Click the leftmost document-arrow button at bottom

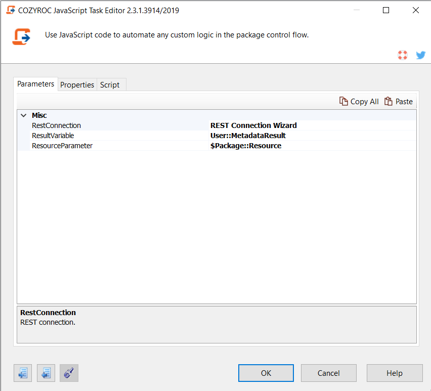[x=23, y=373]
